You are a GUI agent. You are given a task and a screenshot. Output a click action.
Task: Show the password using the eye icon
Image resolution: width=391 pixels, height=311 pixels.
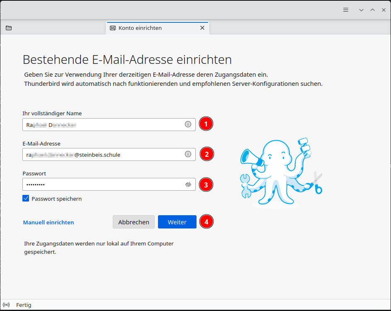pos(188,185)
